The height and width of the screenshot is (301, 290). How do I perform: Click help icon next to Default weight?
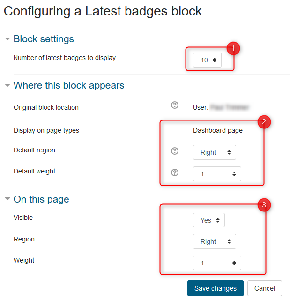(x=175, y=173)
